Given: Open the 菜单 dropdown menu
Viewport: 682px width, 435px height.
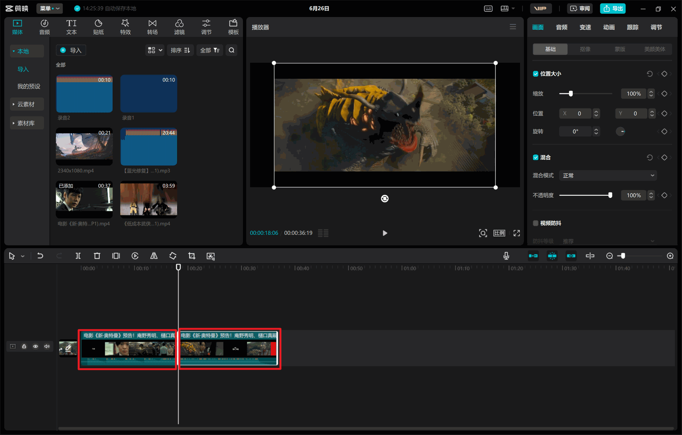Looking at the screenshot, I should tap(50, 9).
